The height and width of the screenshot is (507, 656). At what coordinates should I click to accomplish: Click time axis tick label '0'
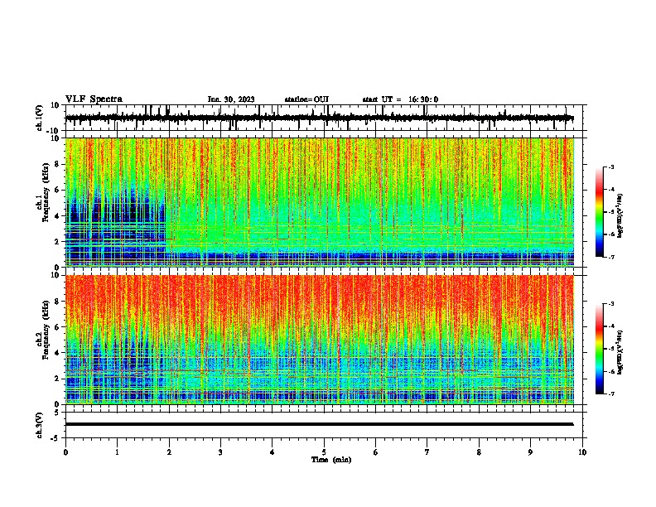coord(65,452)
